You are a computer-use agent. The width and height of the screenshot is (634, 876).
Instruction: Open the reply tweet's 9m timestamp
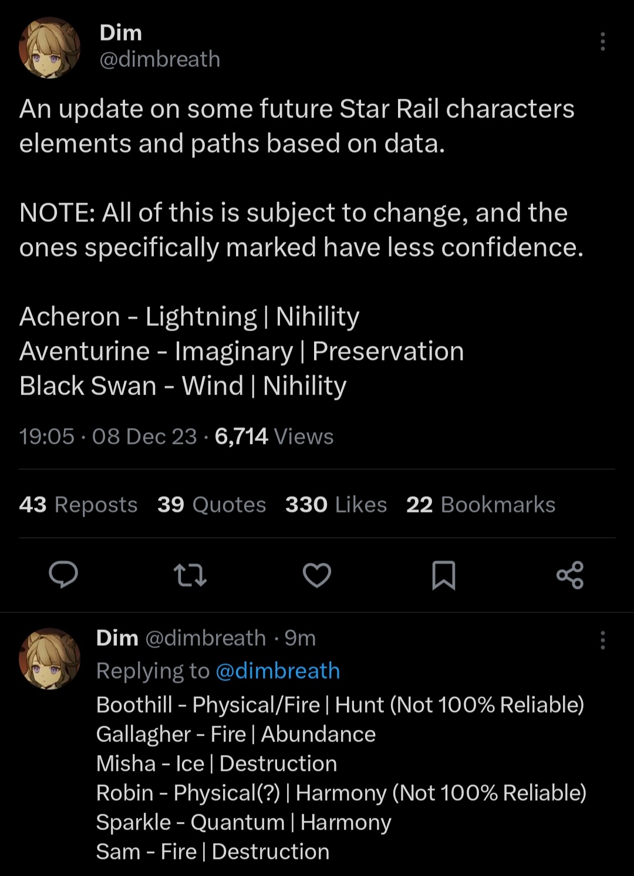pos(300,638)
